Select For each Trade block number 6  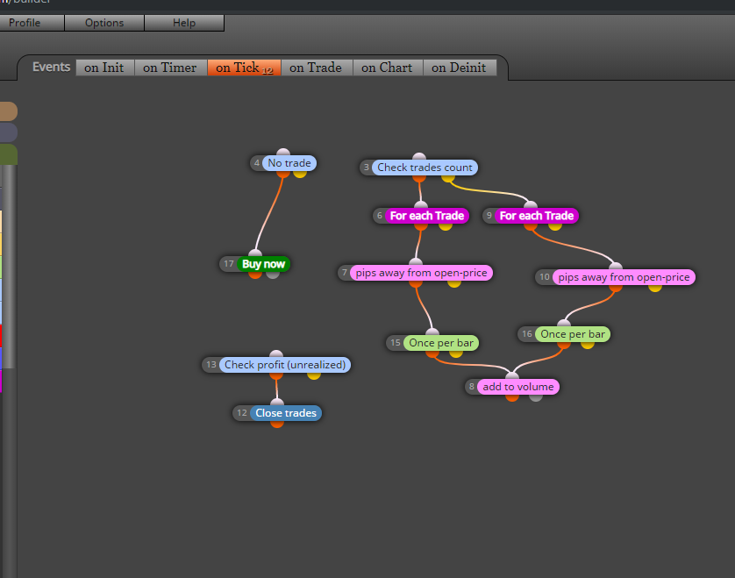(427, 216)
